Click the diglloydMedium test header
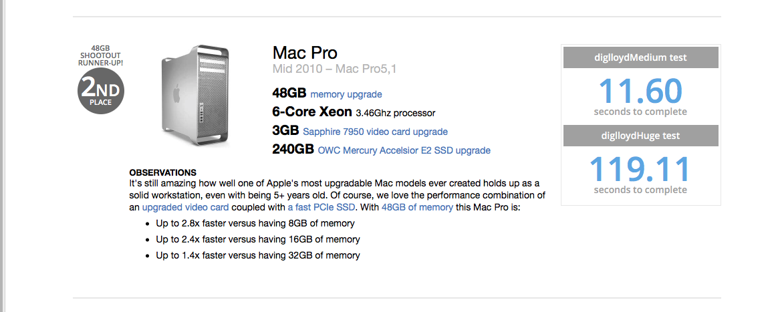This screenshot has height=312, width=772. [640, 57]
